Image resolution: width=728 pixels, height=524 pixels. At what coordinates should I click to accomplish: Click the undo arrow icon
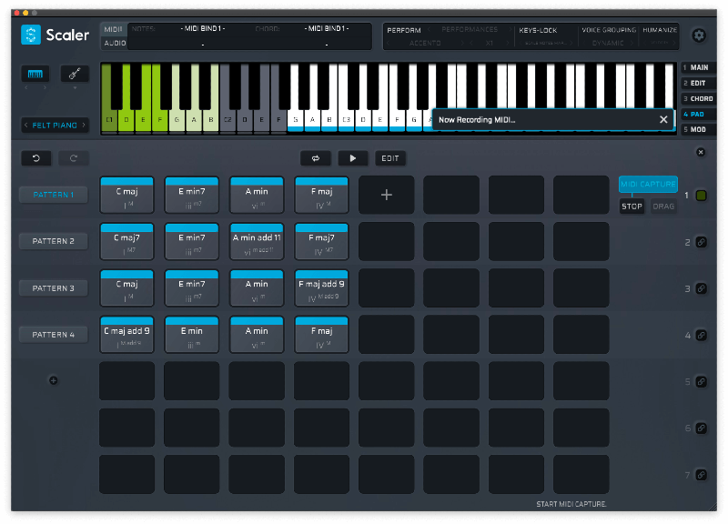pyautogui.click(x=35, y=158)
